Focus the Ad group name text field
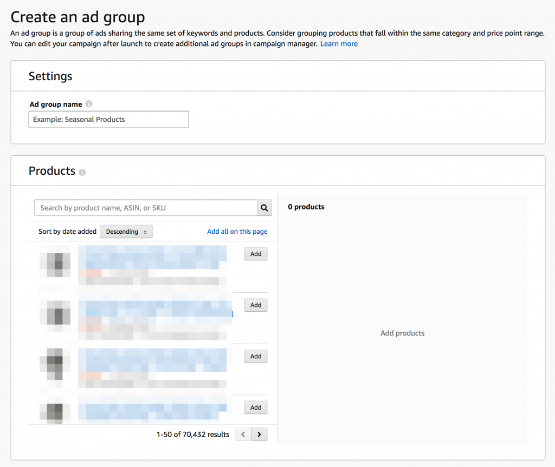This screenshot has height=467, width=555. (x=108, y=120)
